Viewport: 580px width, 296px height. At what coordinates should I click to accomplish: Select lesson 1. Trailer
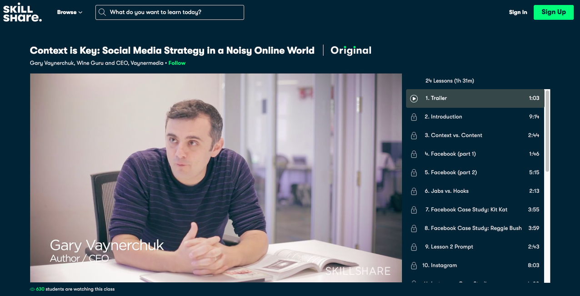pyautogui.click(x=475, y=98)
